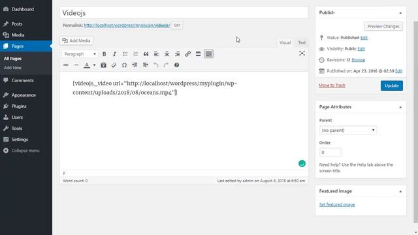Click the Add Media button
418x235 pixels.
[x=76, y=40]
